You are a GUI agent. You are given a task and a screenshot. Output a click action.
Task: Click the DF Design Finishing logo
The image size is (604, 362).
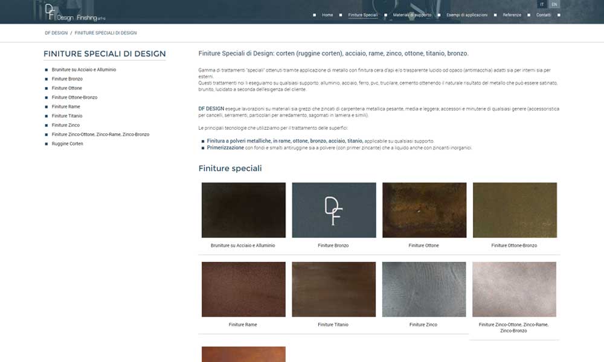click(75, 12)
